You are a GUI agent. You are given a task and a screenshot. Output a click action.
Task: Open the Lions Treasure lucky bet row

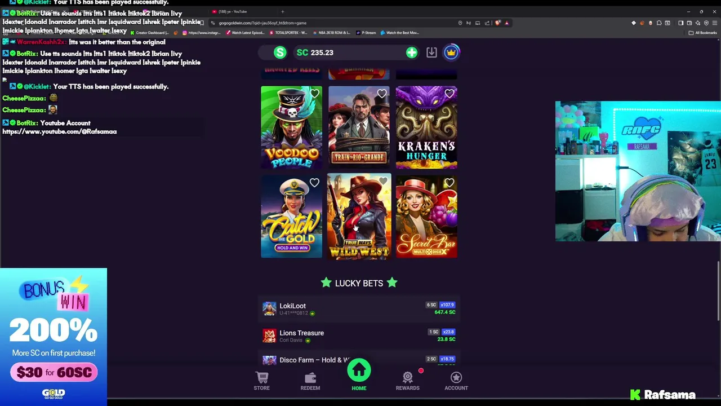pos(359,336)
